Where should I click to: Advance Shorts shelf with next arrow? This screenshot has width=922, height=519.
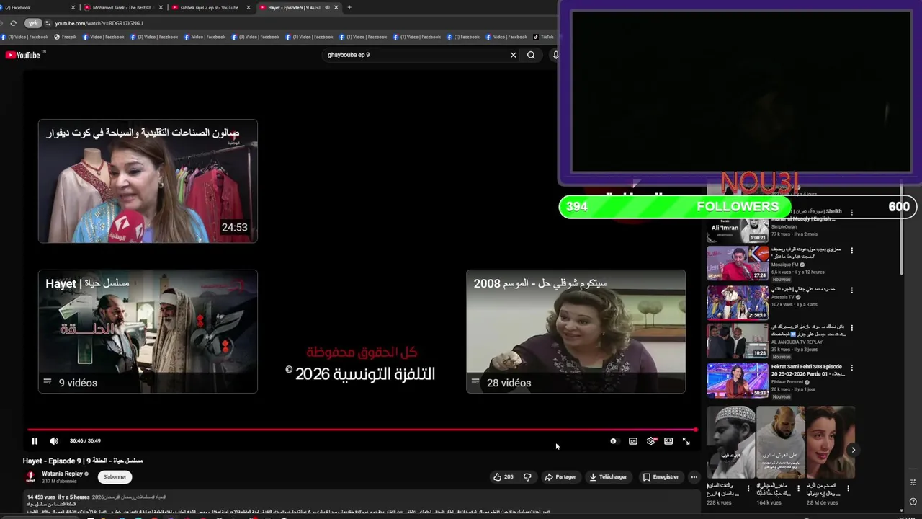coord(853,451)
